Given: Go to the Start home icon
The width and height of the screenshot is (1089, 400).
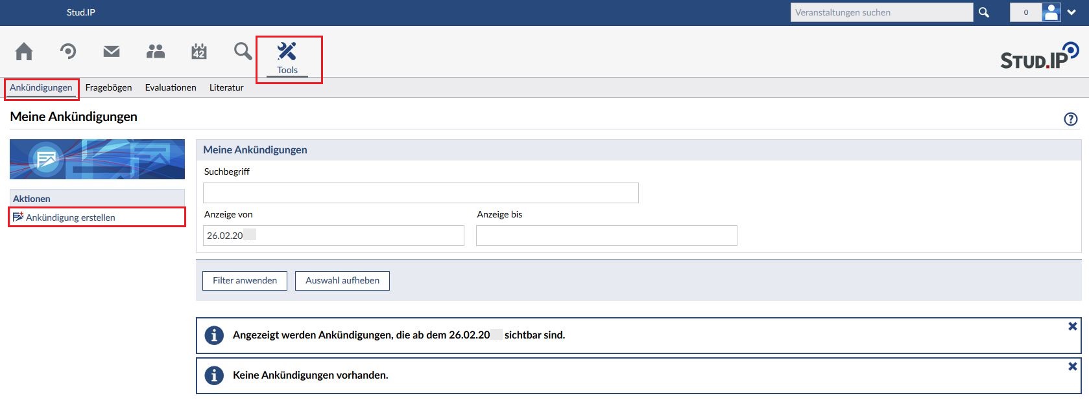Looking at the screenshot, I should click(x=24, y=51).
